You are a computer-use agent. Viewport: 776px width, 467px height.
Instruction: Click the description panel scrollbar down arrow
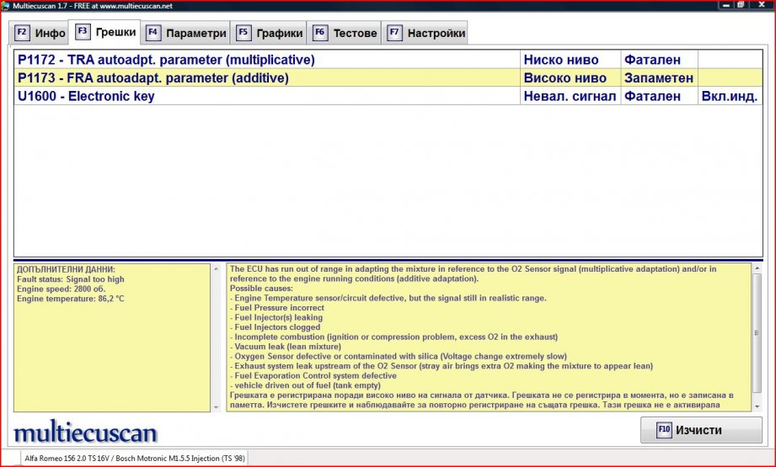coord(756,406)
